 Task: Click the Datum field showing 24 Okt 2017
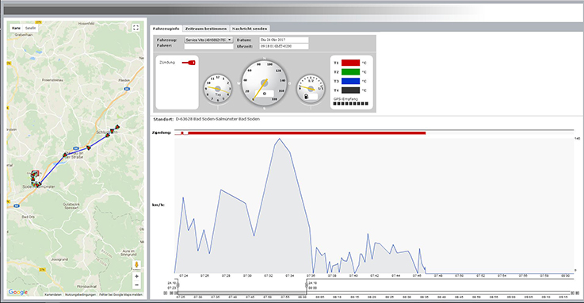point(284,40)
